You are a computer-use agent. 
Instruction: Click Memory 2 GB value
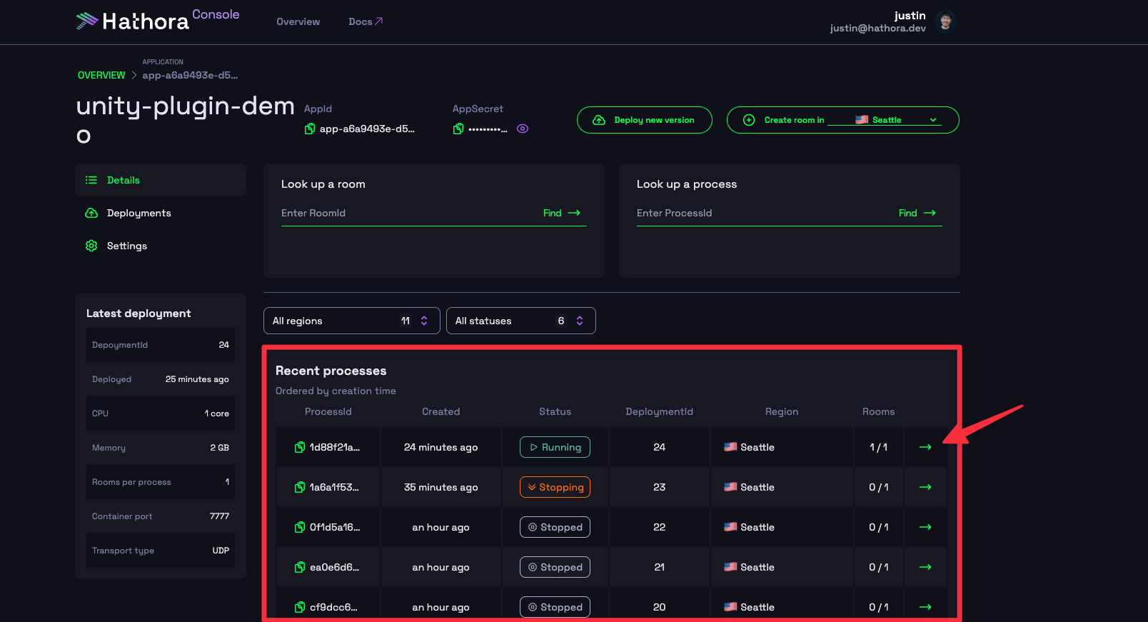pos(219,448)
